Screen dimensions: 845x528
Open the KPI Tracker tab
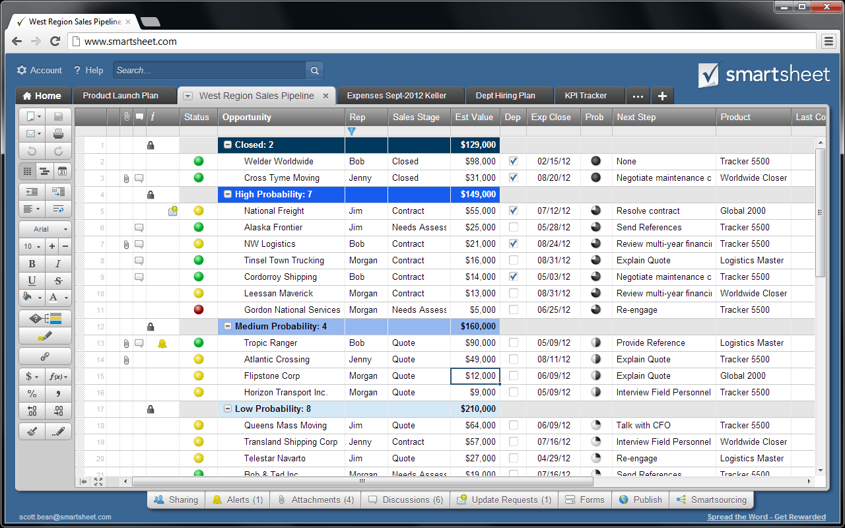pos(586,96)
